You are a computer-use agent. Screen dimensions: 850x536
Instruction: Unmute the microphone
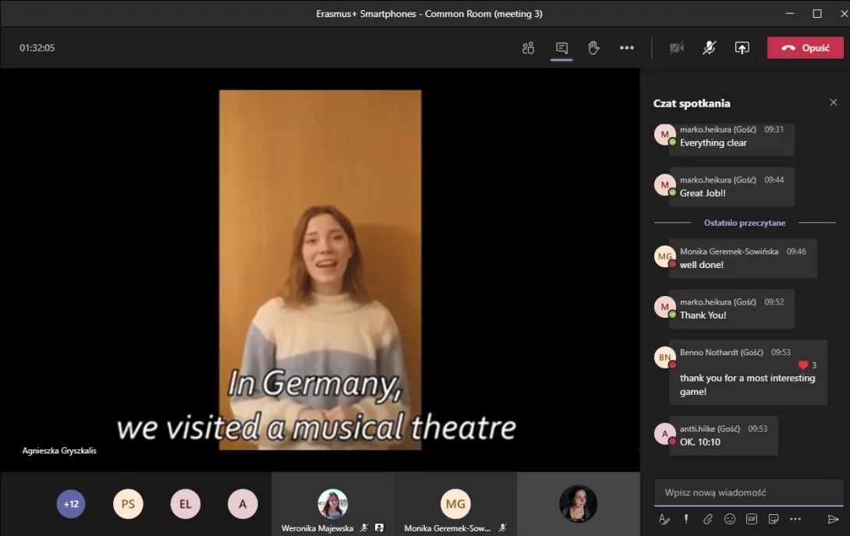click(x=709, y=48)
